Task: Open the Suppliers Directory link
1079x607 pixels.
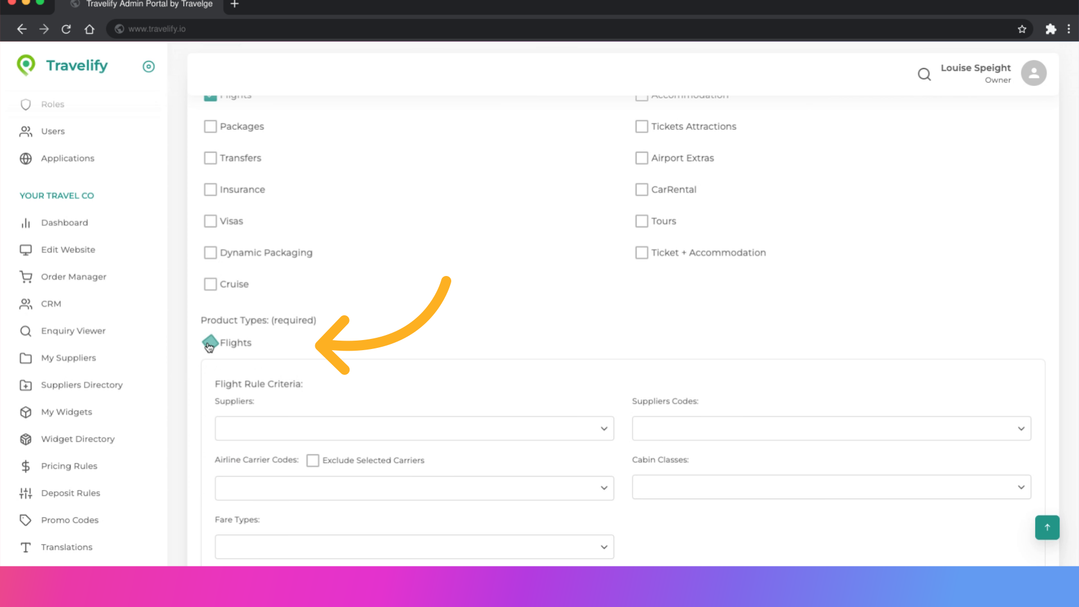Action: click(x=81, y=385)
